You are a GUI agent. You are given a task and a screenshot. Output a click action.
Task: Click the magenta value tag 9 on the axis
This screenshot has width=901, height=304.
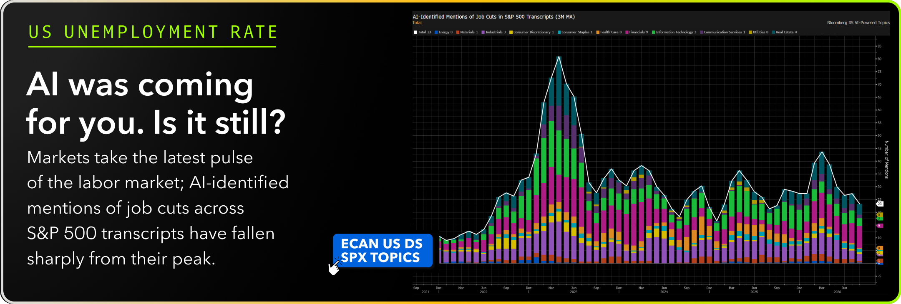879,226
